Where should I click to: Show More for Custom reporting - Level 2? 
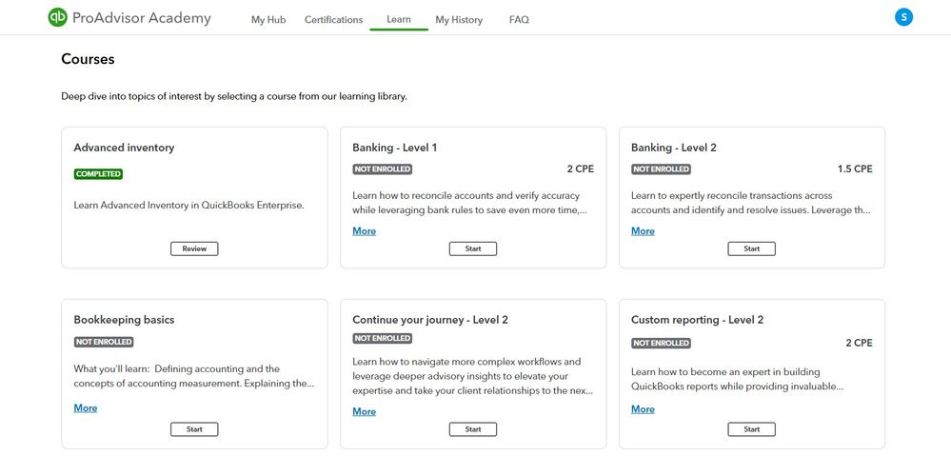tap(643, 409)
